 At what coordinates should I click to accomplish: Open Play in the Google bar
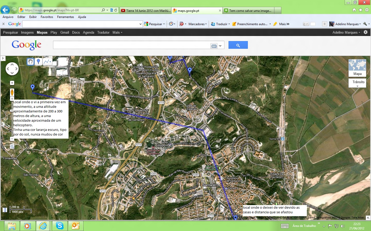[x=54, y=32]
